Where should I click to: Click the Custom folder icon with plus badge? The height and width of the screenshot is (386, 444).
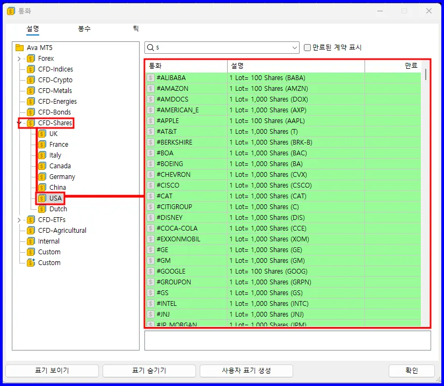click(x=31, y=263)
